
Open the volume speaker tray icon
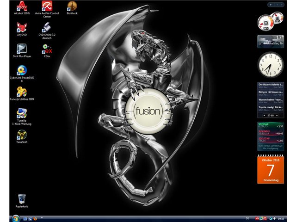(x=274, y=219)
